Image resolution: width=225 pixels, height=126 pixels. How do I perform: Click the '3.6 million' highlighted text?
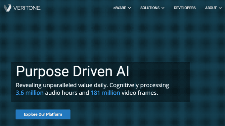(29, 93)
